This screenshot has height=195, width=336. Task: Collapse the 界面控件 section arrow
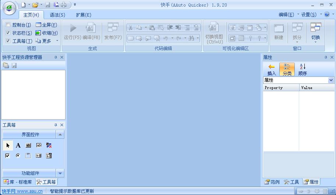pos(60,135)
